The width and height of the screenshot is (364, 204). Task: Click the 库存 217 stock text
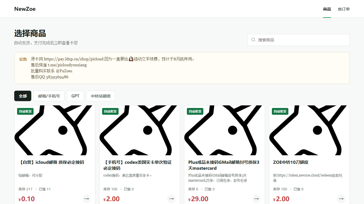point(25,189)
